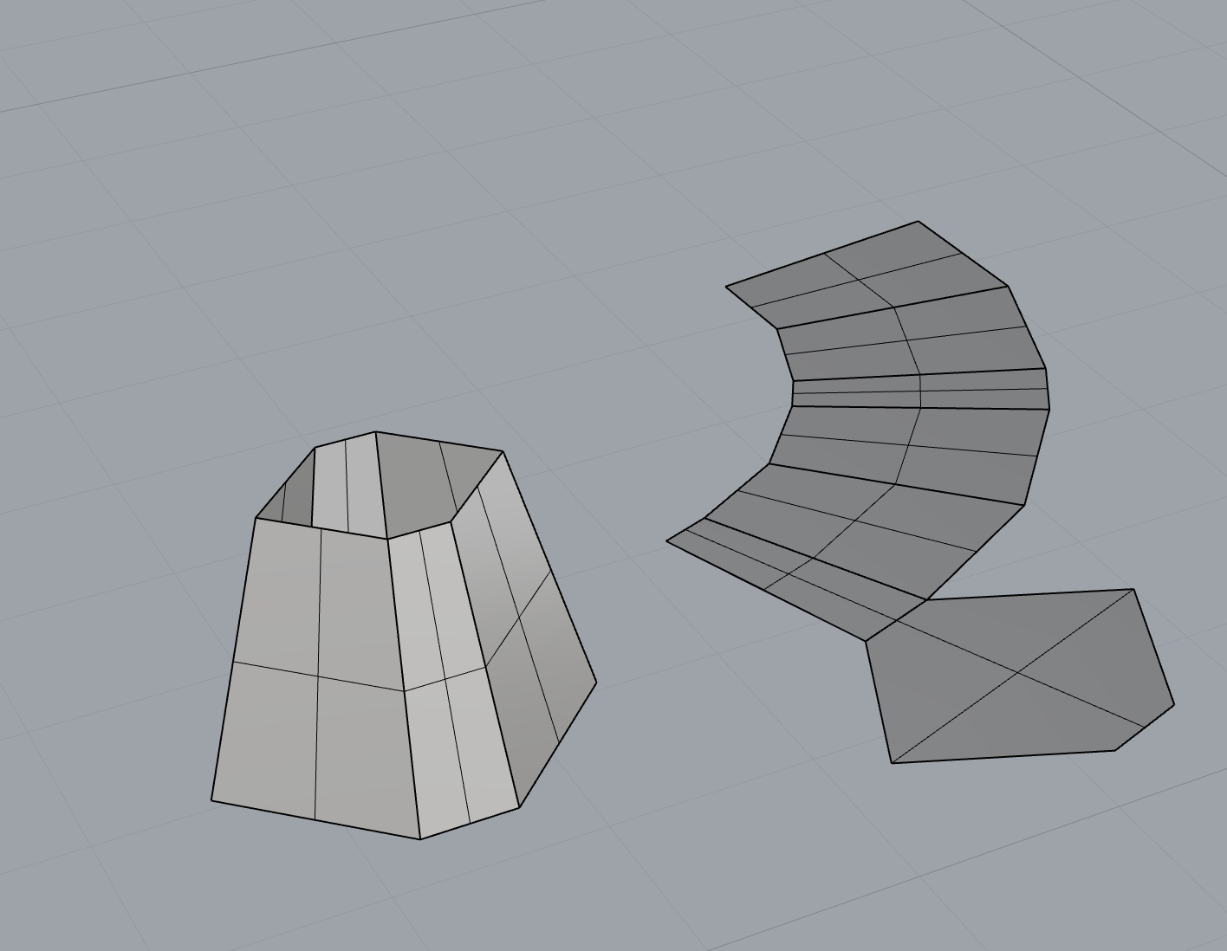The image size is (1227, 951).
Task: Click the crossing isocurves at the pentagon's center
Action: click(1017, 671)
